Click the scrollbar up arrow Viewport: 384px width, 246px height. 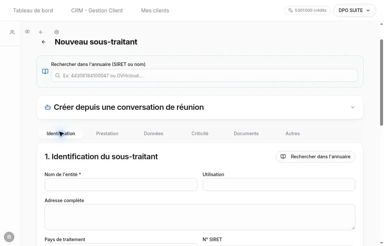click(x=381, y=24)
